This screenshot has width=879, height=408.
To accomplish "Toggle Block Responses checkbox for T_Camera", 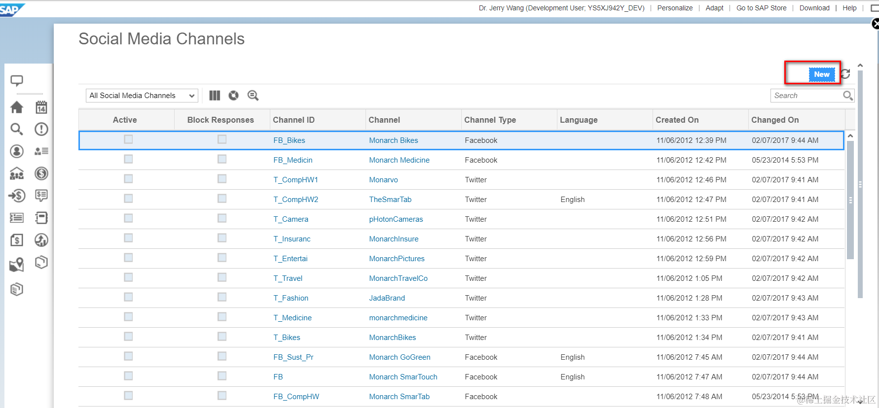I will (222, 218).
